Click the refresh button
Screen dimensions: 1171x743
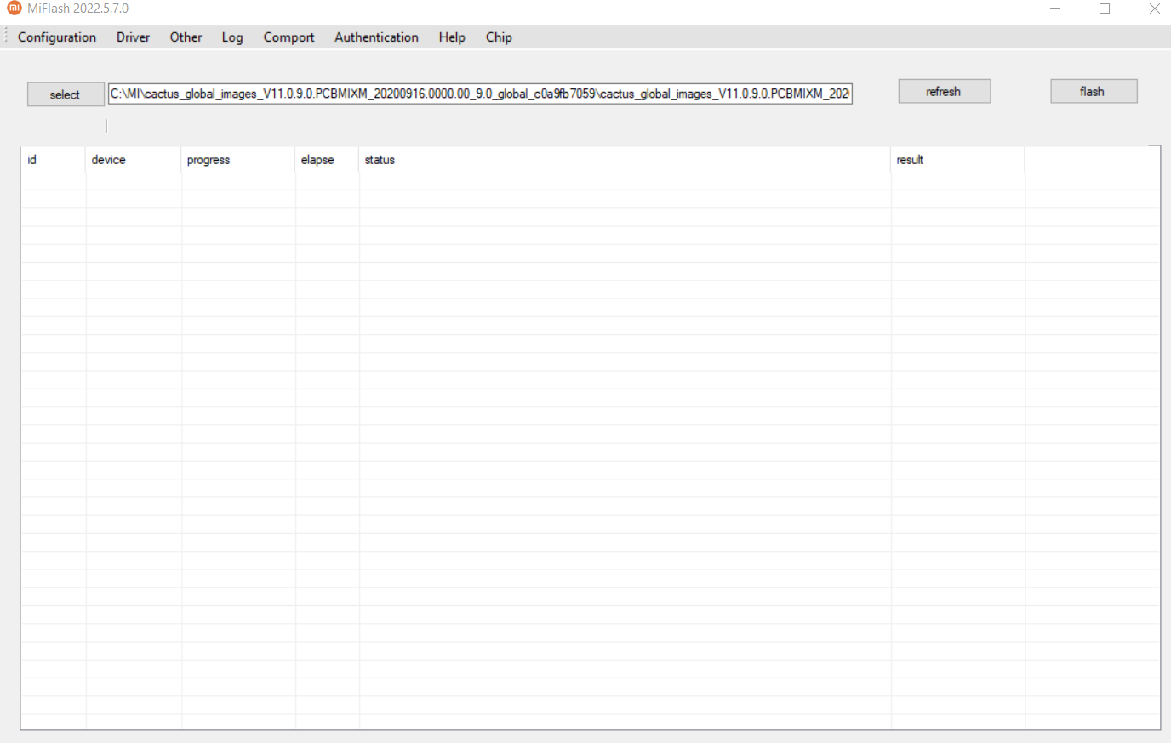pyautogui.click(x=944, y=91)
